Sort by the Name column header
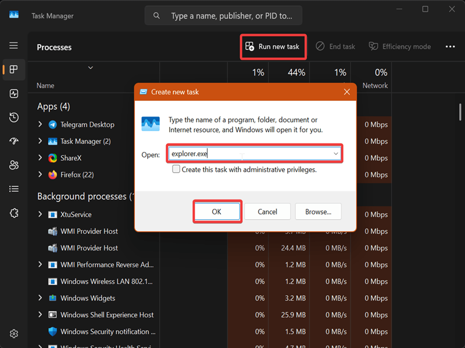This screenshot has height=348, width=465. pyautogui.click(x=45, y=85)
